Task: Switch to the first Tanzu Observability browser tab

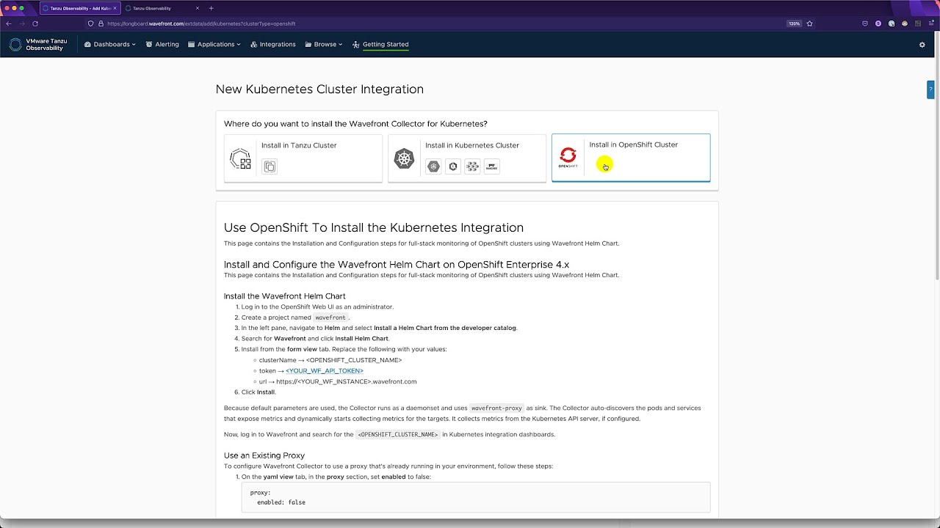Action: pos(79,8)
